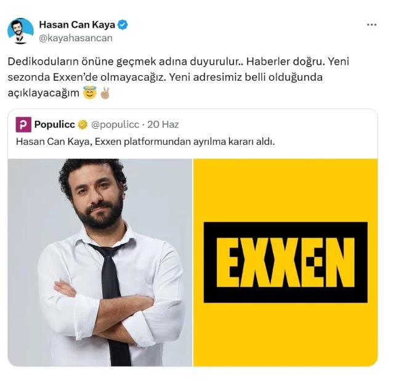Click the main tweet text starting with Dedikoduların

click(179, 77)
